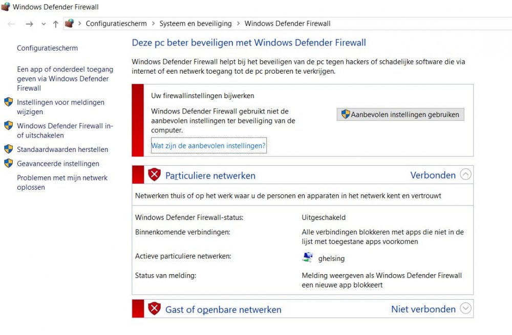Click the red shield beside 'Particuliere netwerken'
Screen dimensions: 512x335
coord(154,174)
